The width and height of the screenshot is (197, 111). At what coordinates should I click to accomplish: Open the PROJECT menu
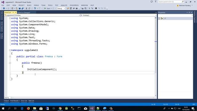click(22, 5)
